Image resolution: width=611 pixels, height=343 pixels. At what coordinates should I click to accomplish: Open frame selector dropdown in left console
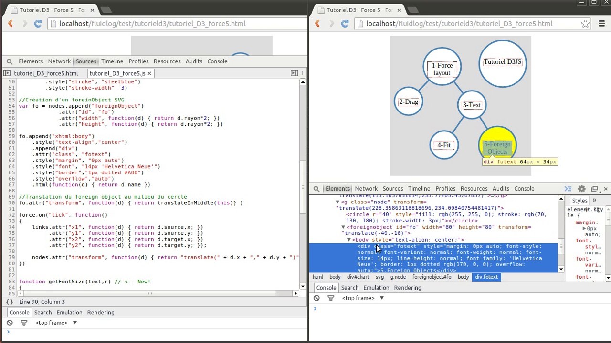[x=74, y=323]
